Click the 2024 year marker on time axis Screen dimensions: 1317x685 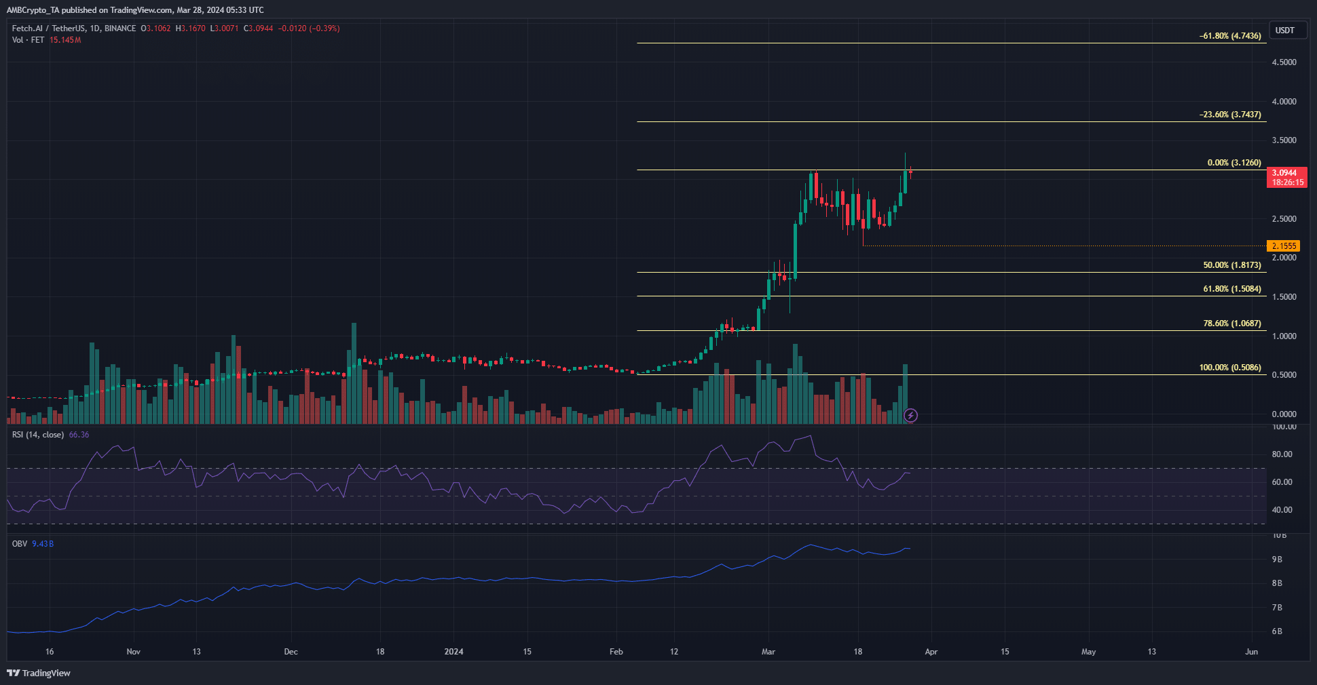pyautogui.click(x=453, y=652)
